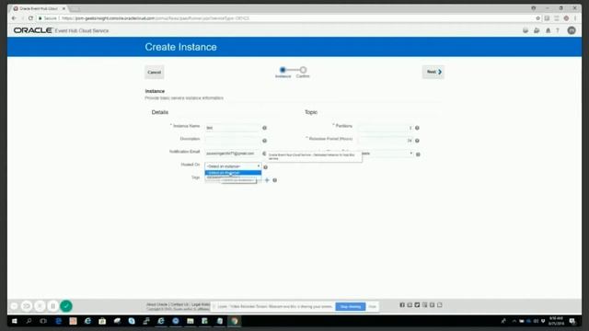
Task: Click the first icon in Oracle header toolbar
Action: 525,30
